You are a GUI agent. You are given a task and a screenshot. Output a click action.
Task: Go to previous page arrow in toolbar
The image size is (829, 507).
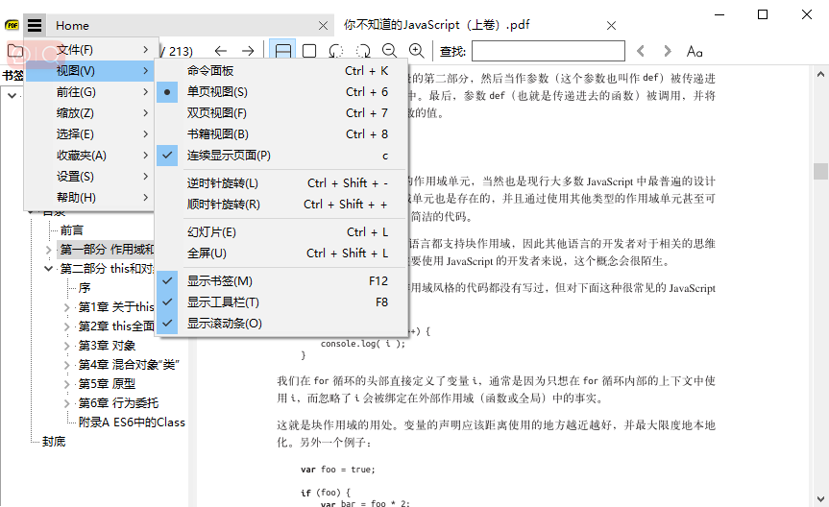[x=221, y=51]
